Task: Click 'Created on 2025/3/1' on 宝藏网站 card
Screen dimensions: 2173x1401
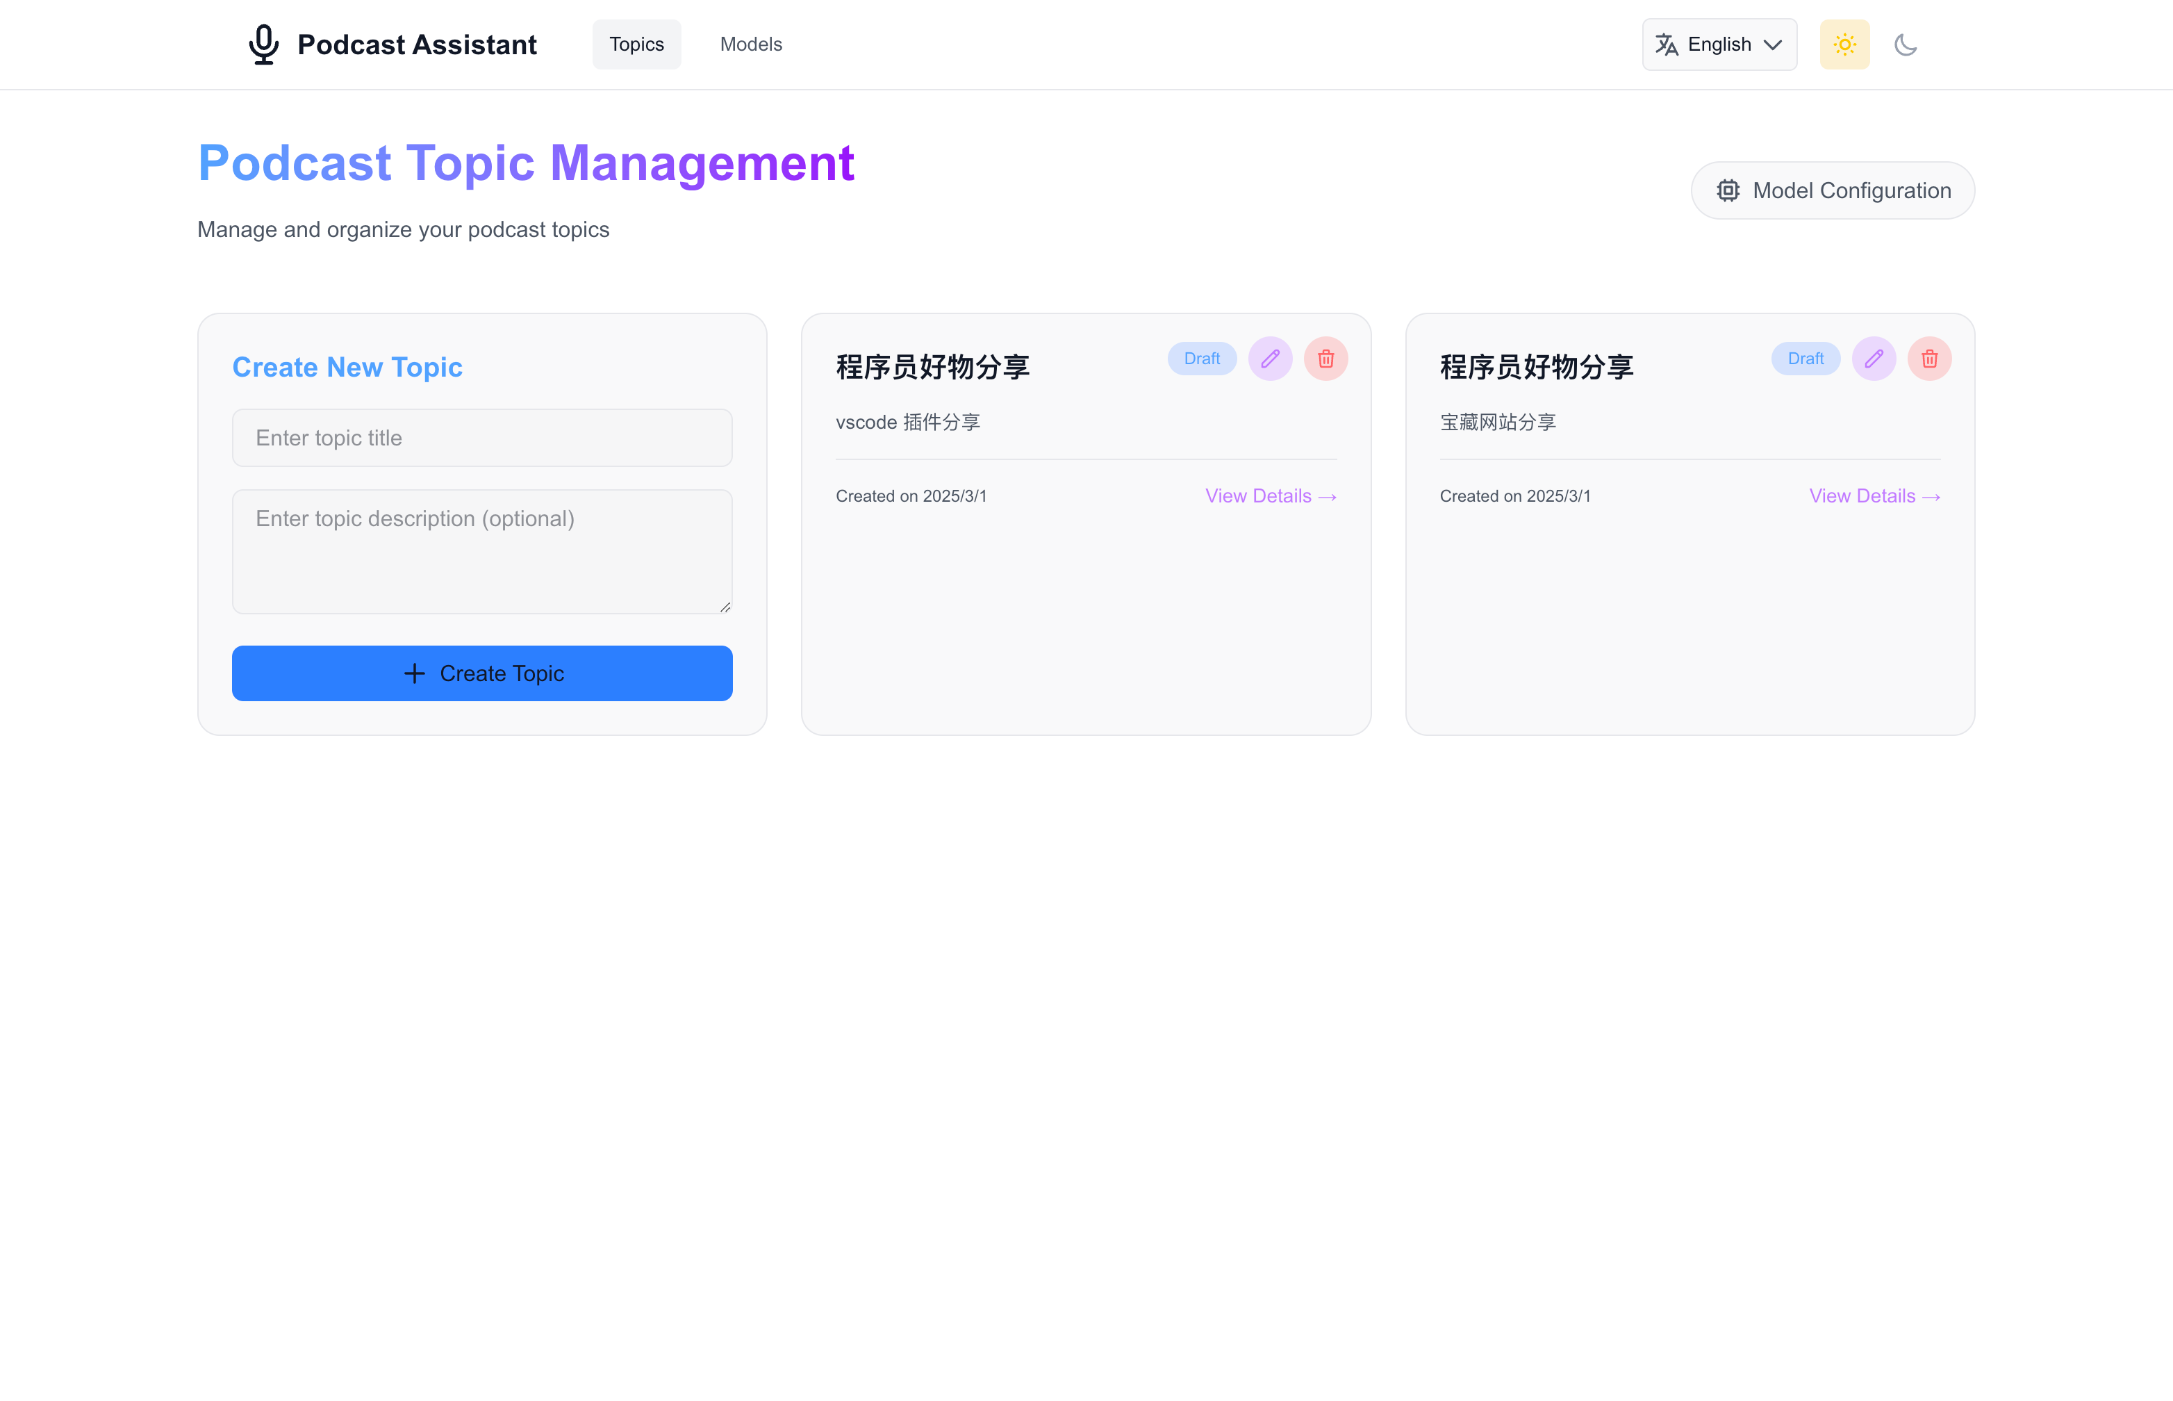Action: tap(1516, 495)
